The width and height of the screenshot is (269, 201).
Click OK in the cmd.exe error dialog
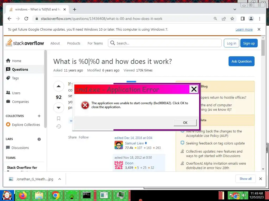click(x=185, y=123)
